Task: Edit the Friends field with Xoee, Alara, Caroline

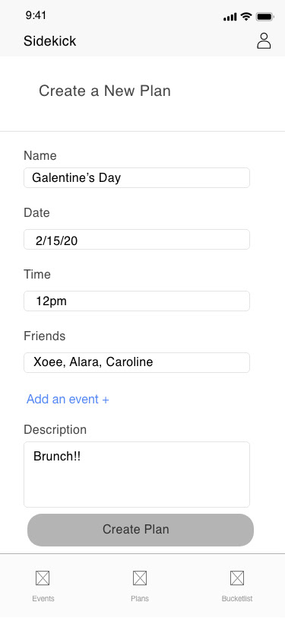Action: [x=137, y=362]
